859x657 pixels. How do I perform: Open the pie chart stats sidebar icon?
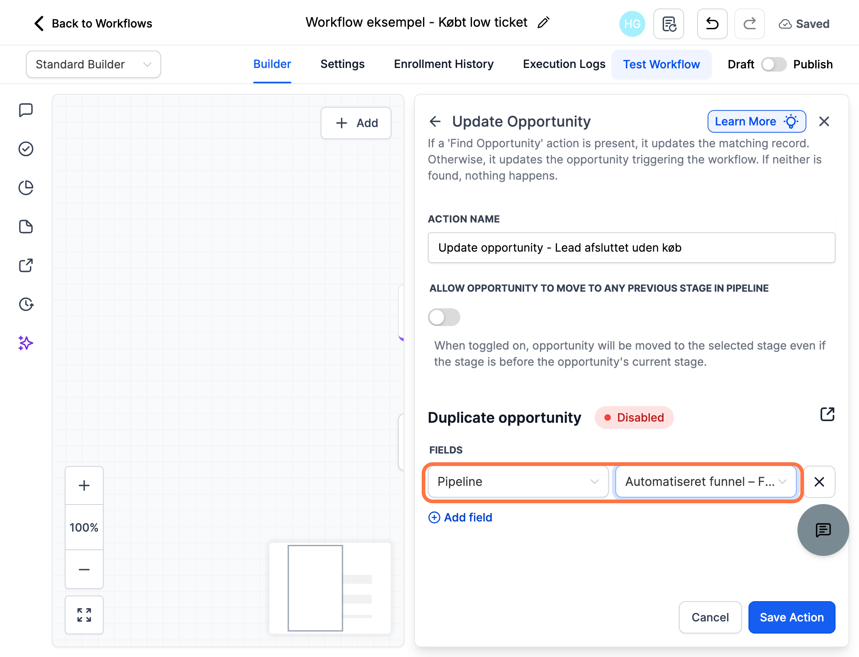click(26, 188)
